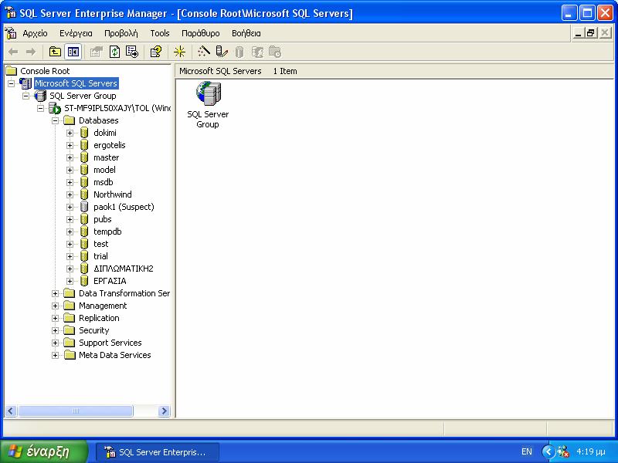
Task: Click the ΔΙΠΛΩΜΑΤΙΚΗ2 database icon
Action: pyautogui.click(x=84, y=269)
